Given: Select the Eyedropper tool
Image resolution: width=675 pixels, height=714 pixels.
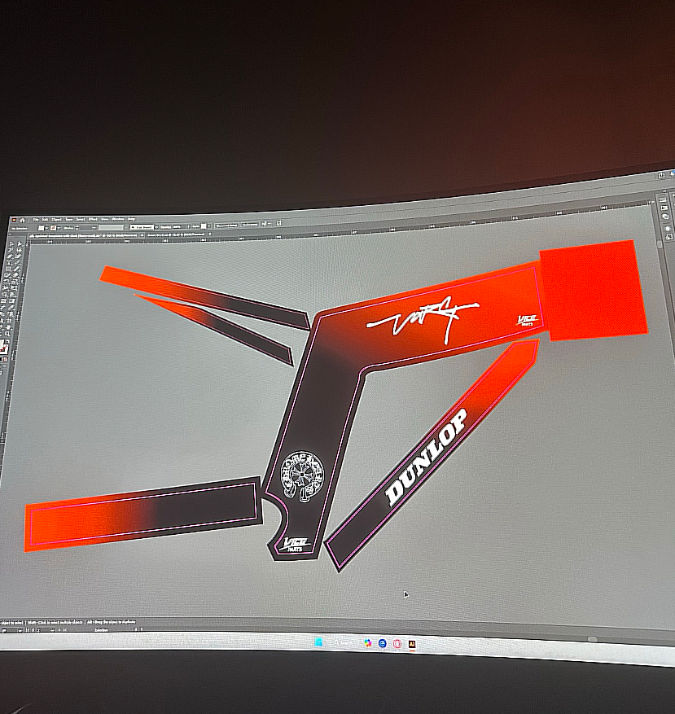Looking at the screenshot, I should coord(2,308).
